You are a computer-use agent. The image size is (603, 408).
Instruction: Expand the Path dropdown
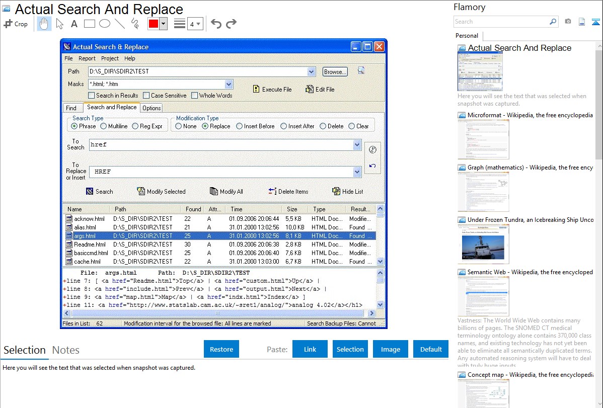click(x=311, y=71)
